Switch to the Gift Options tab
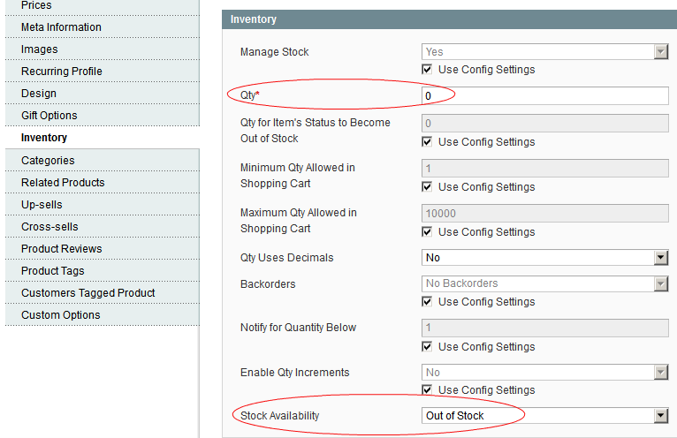The width and height of the screenshot is (677, 438). (x=103, y=115)
